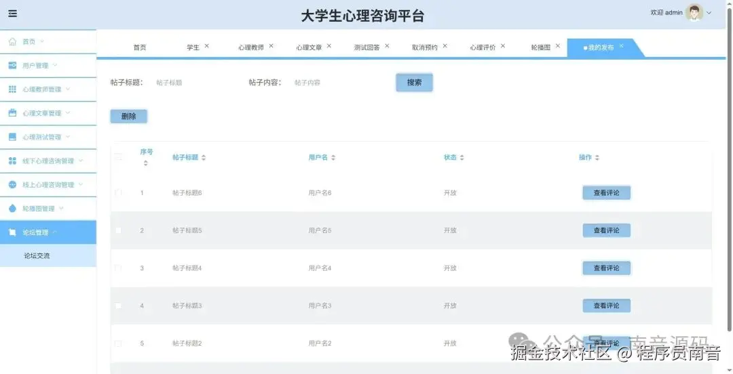
Task: Tick the checkbox for 帖子标题4 row
Action: pyautogui.click(x=118, y=268)
